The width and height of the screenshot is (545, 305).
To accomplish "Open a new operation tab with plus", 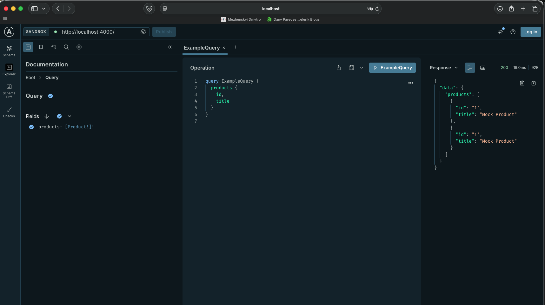I will tap(235, 47).
